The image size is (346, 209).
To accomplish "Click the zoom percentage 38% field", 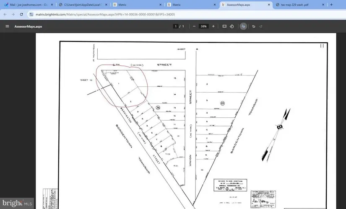I will click(203, 26).
